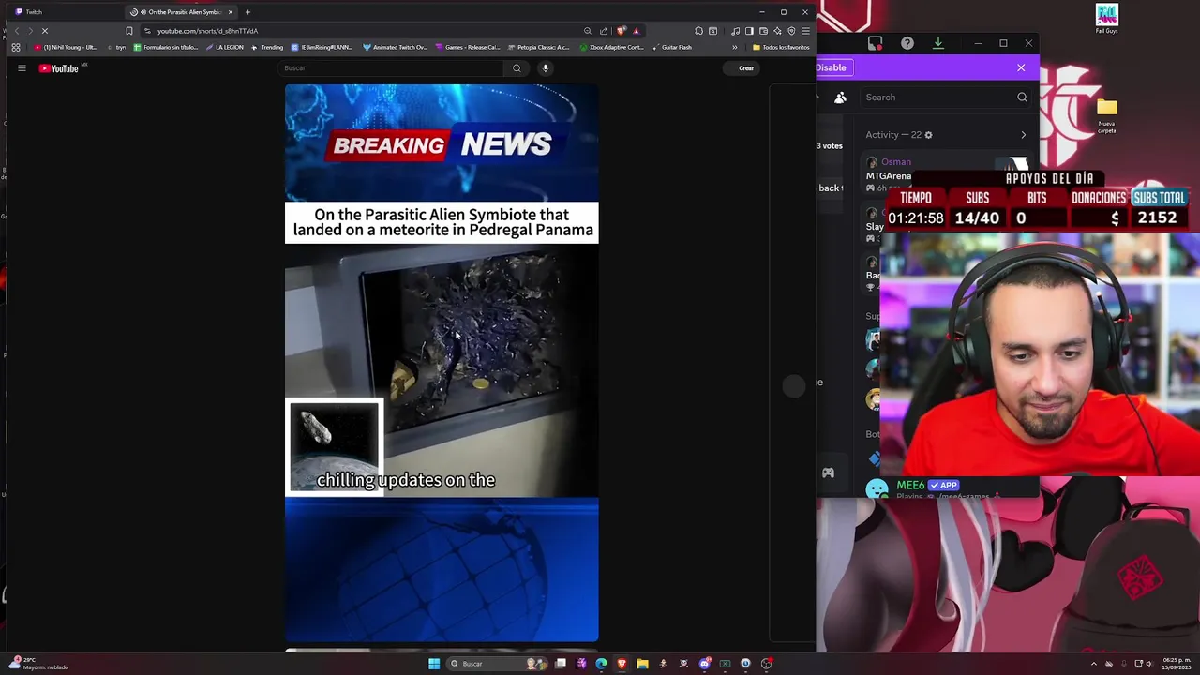This screenshot has width=1200, height=675.
Task: Open Discord from the taskbar
Action: pyautogui.click(x=704, y=664)
